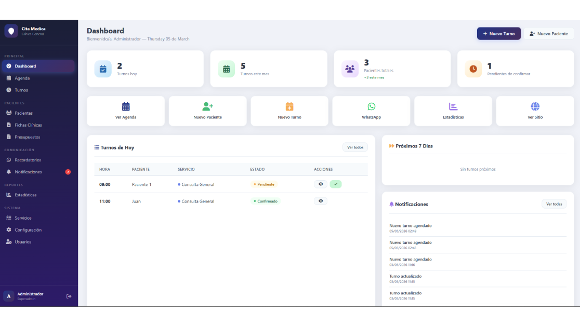Screen dimensions: 580x326
Task: Click Ver todas in Notificaciones panel
Action: pos(553,204)
